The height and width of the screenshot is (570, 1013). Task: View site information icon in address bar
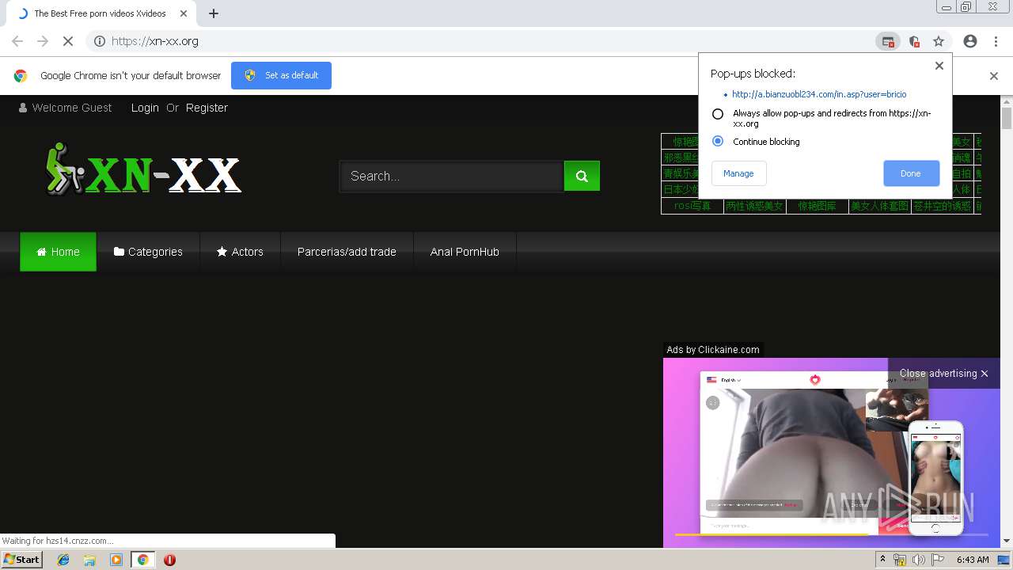coord(100,41)
